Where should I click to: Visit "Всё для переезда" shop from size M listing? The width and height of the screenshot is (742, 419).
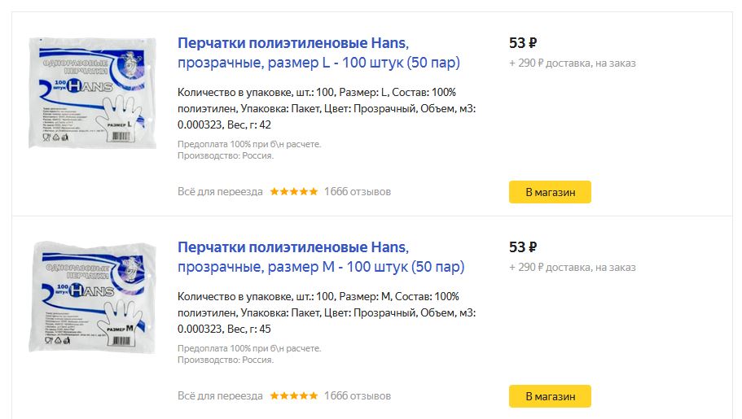(x=220, y=396)
